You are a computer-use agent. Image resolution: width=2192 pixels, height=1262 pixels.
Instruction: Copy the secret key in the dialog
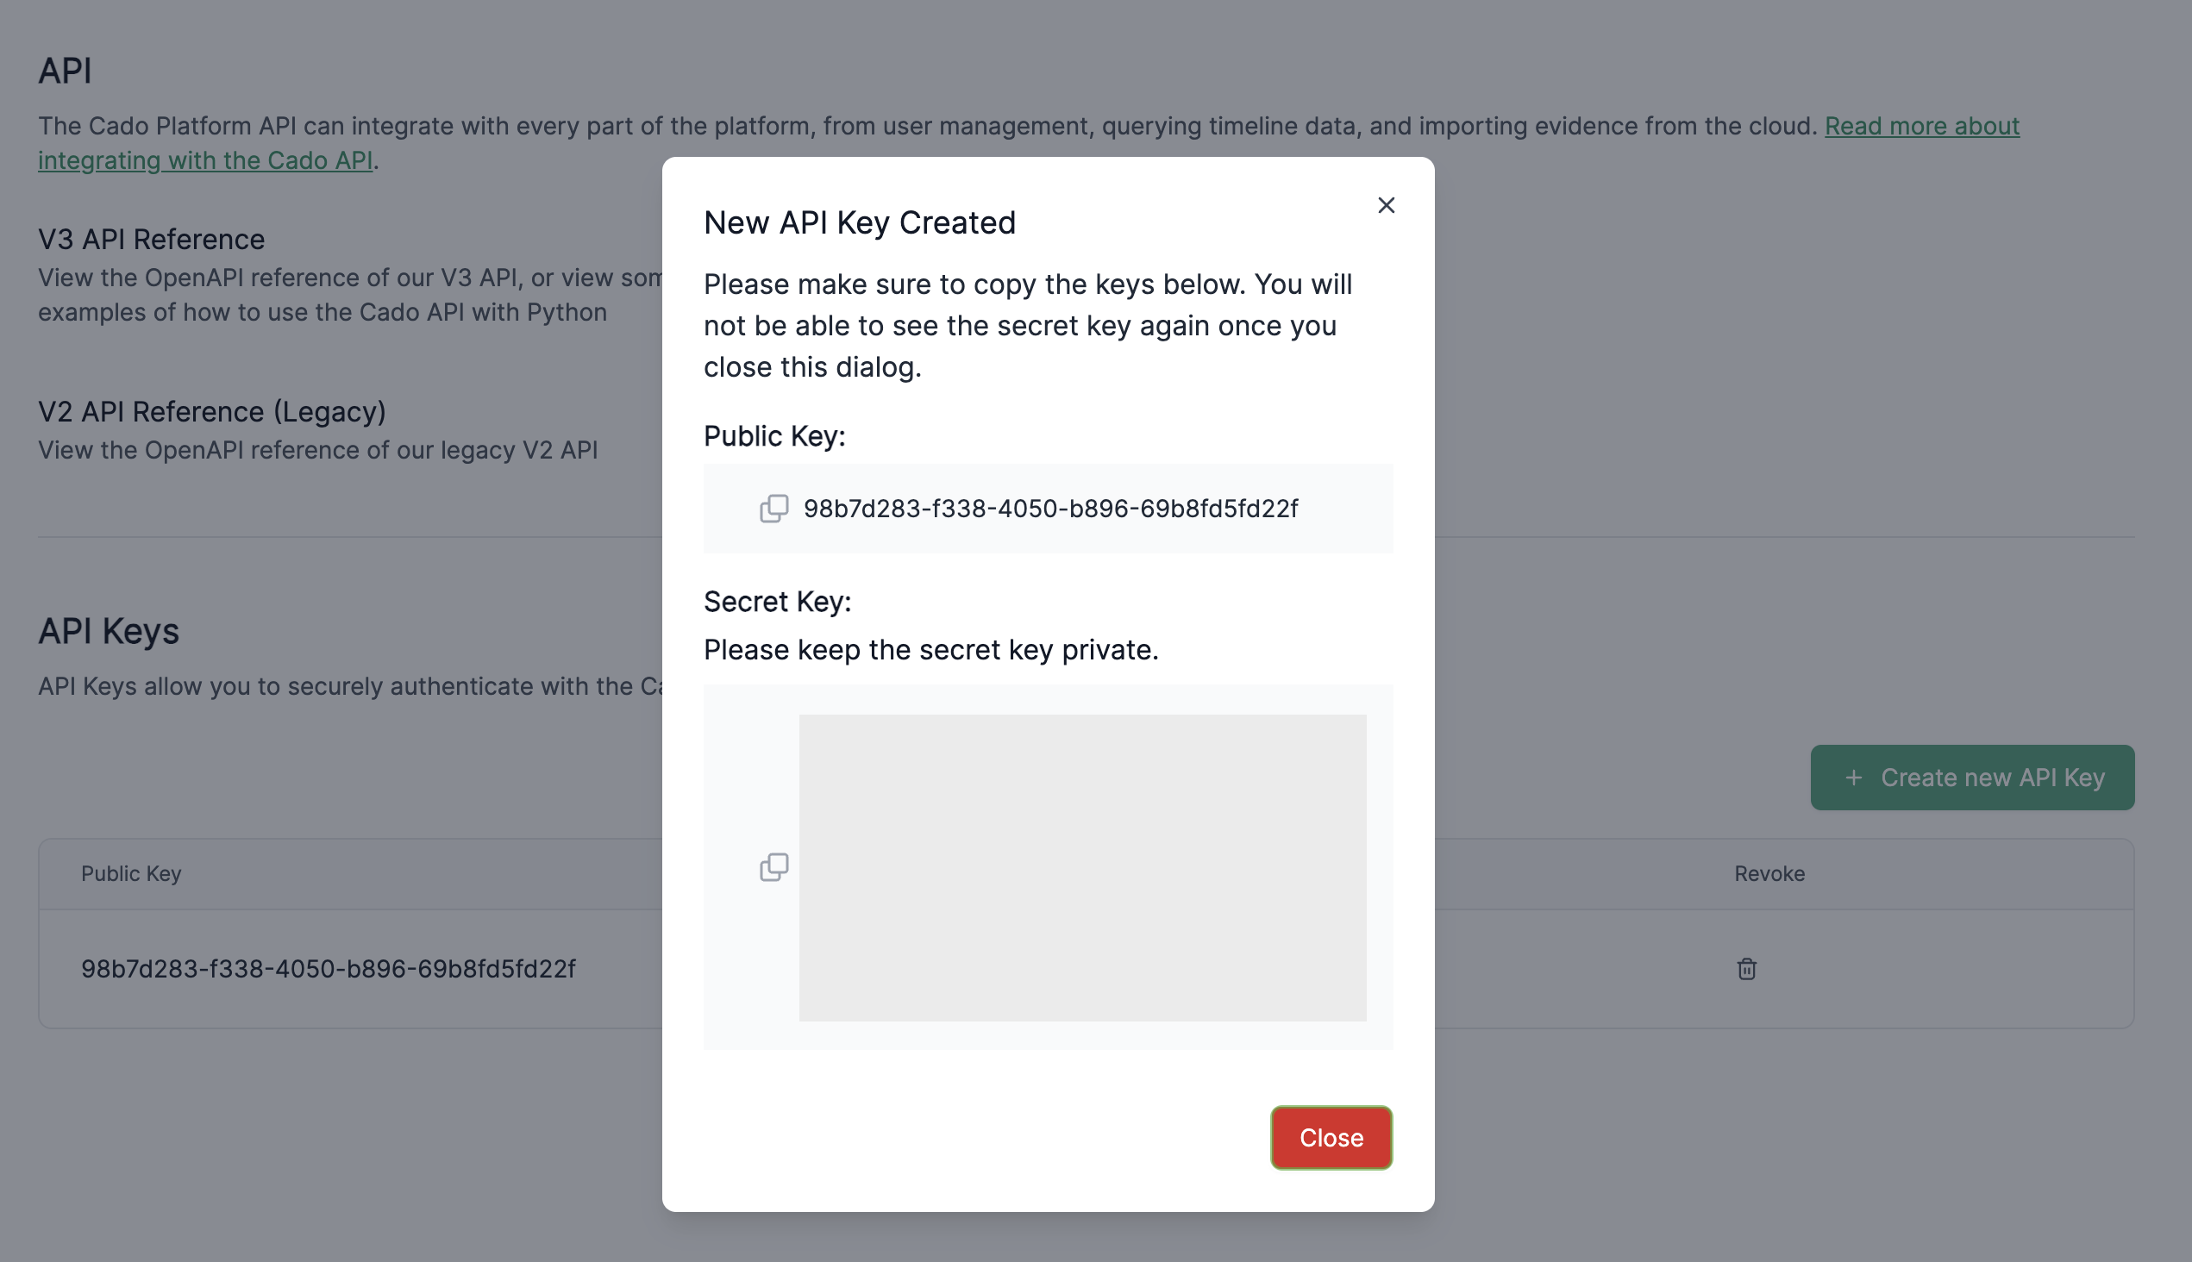773,866
